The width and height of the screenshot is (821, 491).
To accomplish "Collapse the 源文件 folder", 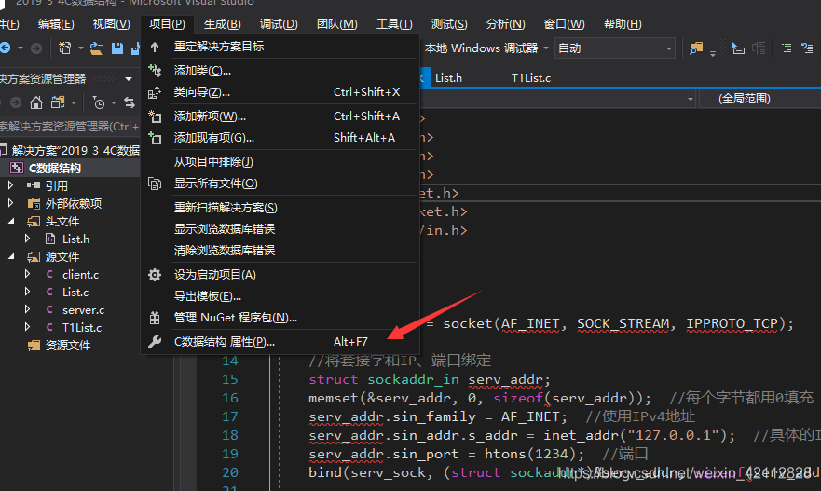I will pyautogui.click(x=10, y=256).
